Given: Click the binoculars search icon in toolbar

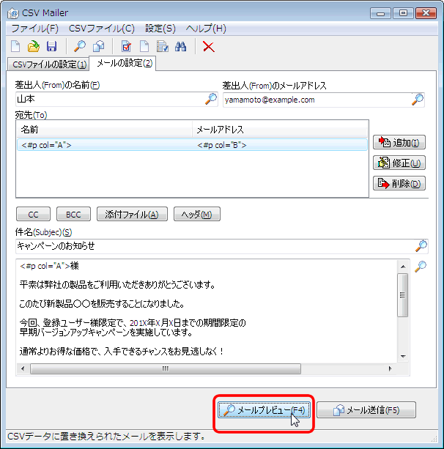Looking at the screenshot, I should (180, 46).
